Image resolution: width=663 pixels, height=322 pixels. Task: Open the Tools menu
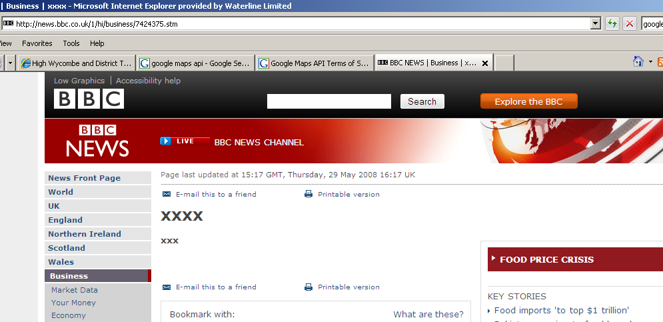click(71, 43)
